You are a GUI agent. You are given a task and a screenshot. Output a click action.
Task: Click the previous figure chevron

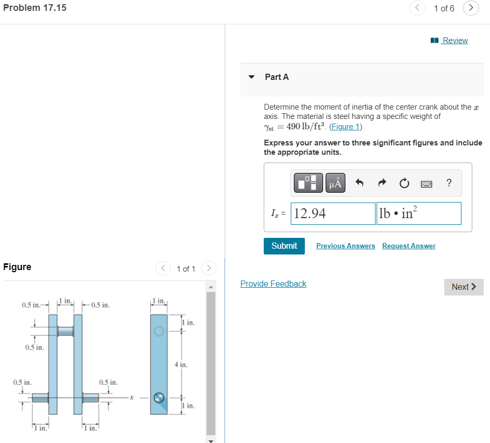[163, 269]
